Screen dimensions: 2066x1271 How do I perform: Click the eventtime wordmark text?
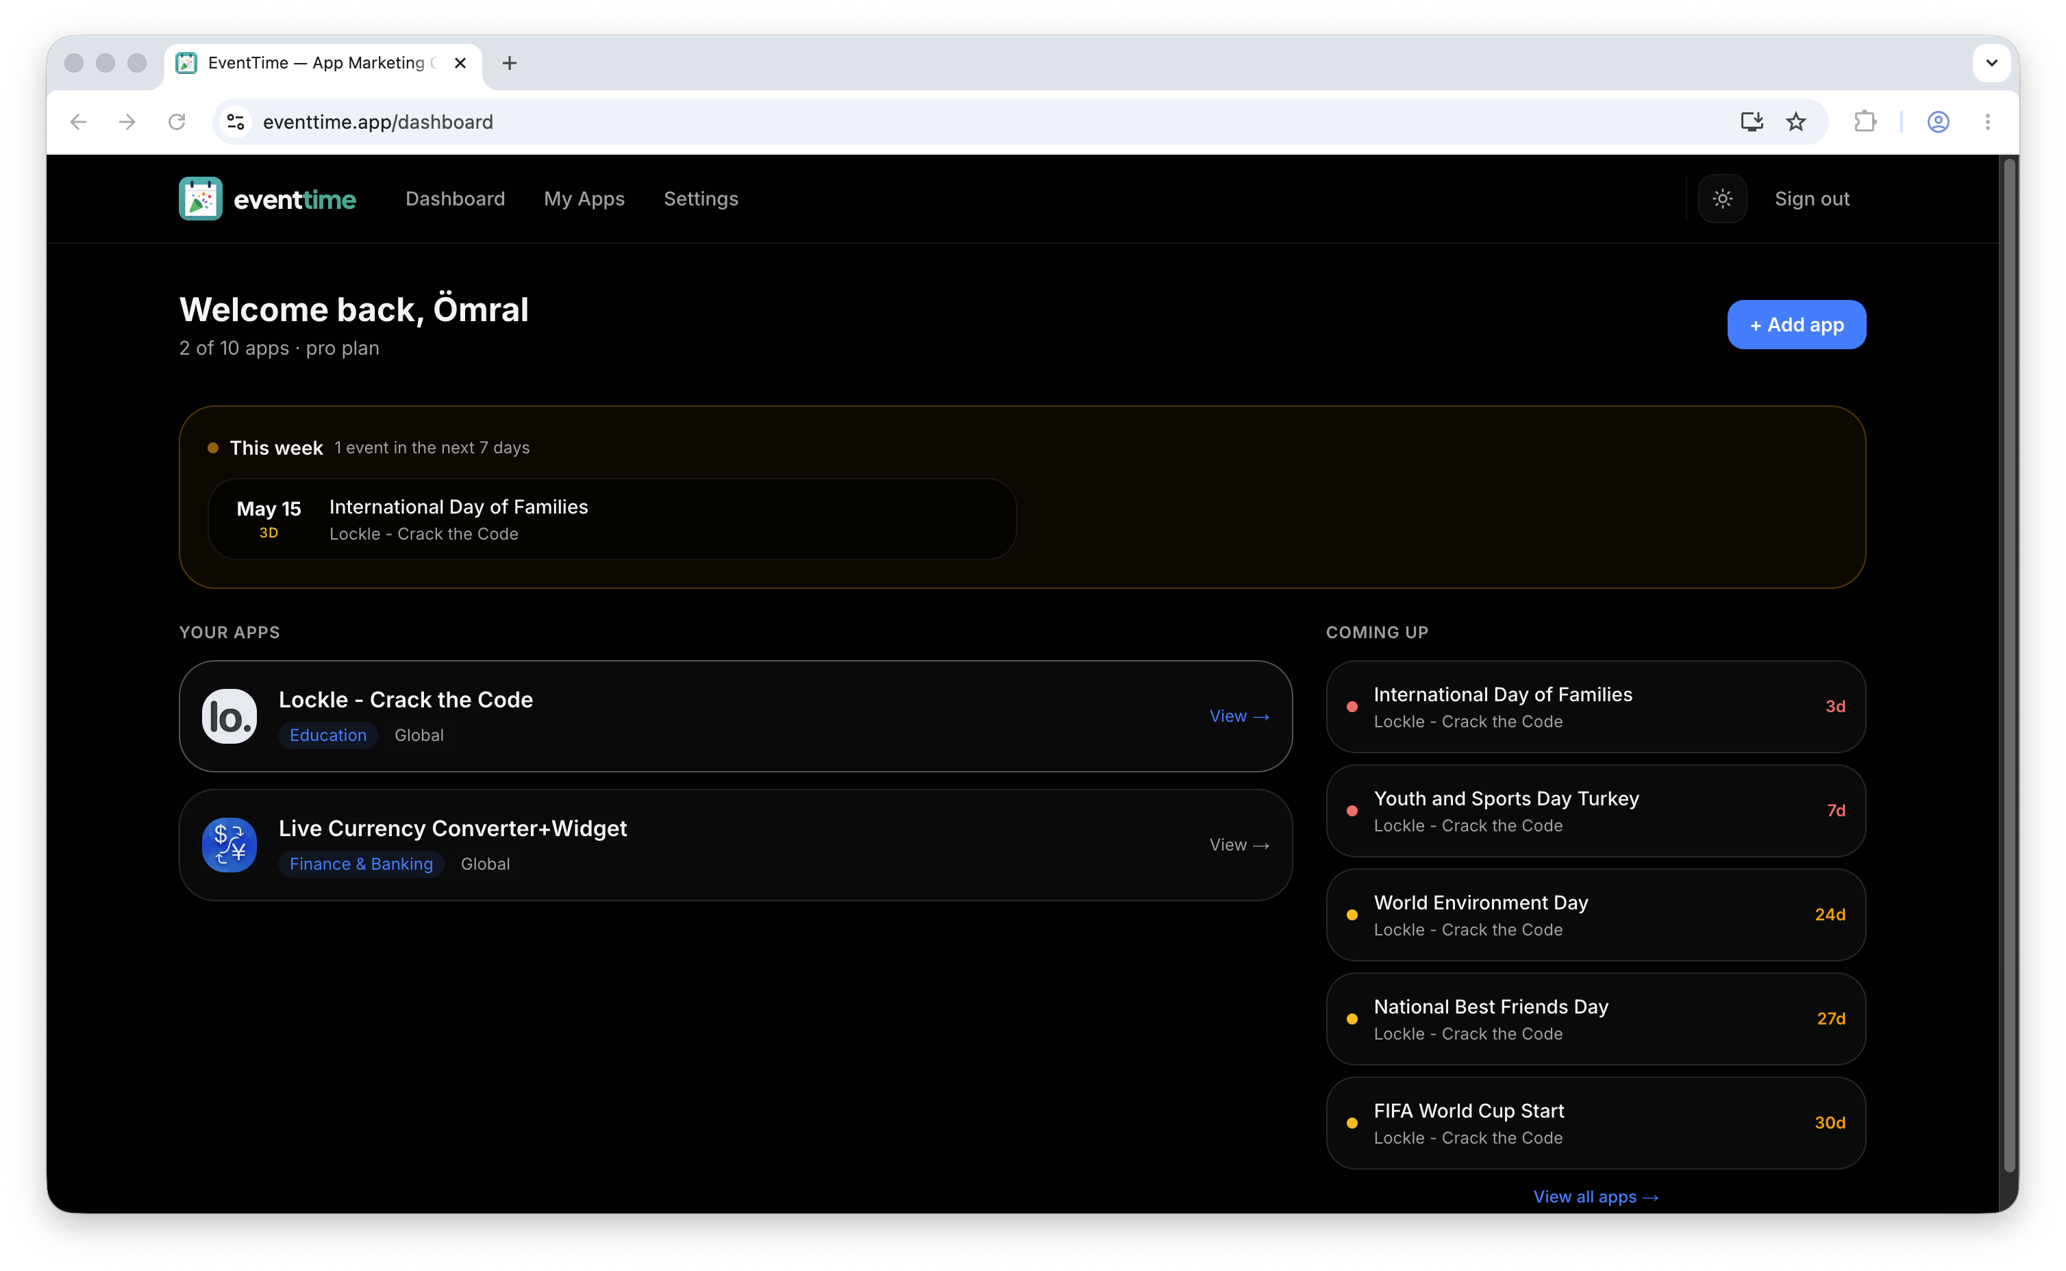tap(295, 199)
